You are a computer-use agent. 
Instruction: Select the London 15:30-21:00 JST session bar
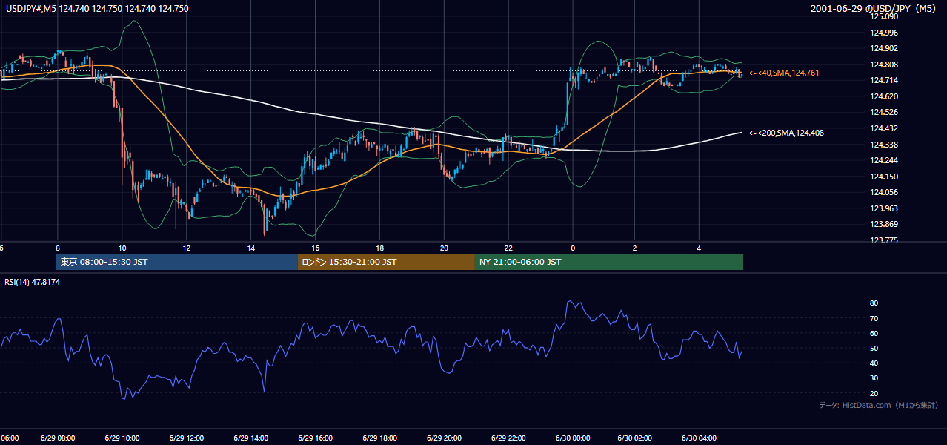coord(386,262)
